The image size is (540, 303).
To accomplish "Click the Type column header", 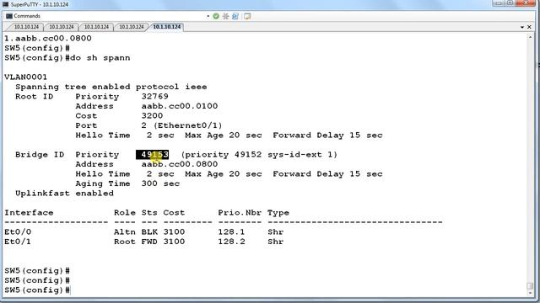I will [278, 213].
